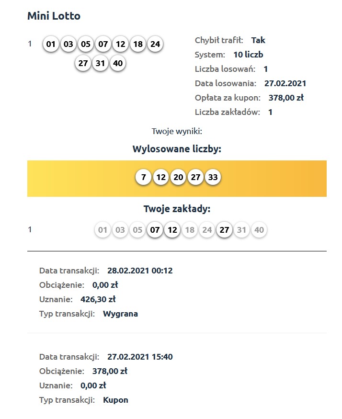Click ball 01 in the top coupon numbers

(x=51, y=45)
